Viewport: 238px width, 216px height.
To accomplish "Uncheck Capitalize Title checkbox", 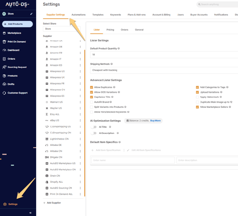I will pyautogui.click(x=91, y=97).
